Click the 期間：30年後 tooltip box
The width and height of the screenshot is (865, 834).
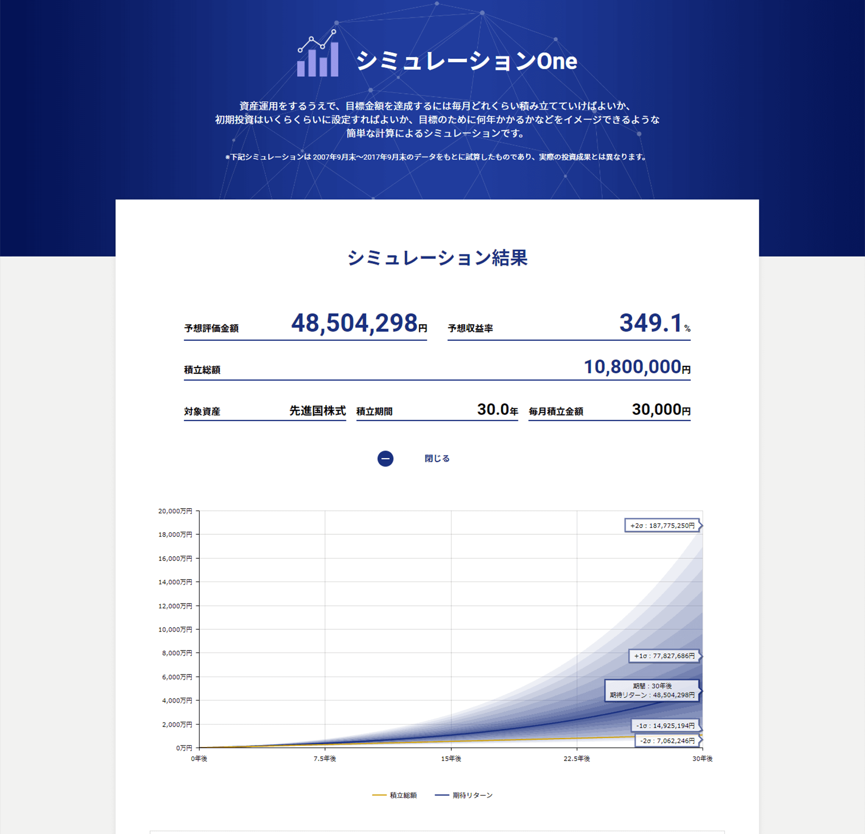[652, 691]
